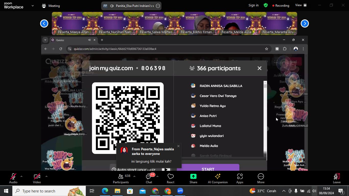The image size is (349, 196).
Task: Click the quiz QR code
Action: coord(128,118)
